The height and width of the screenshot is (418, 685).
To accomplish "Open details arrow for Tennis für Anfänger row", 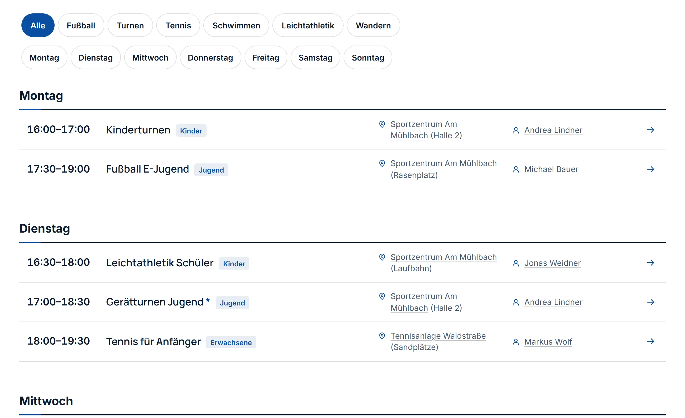I will [650, 341].
